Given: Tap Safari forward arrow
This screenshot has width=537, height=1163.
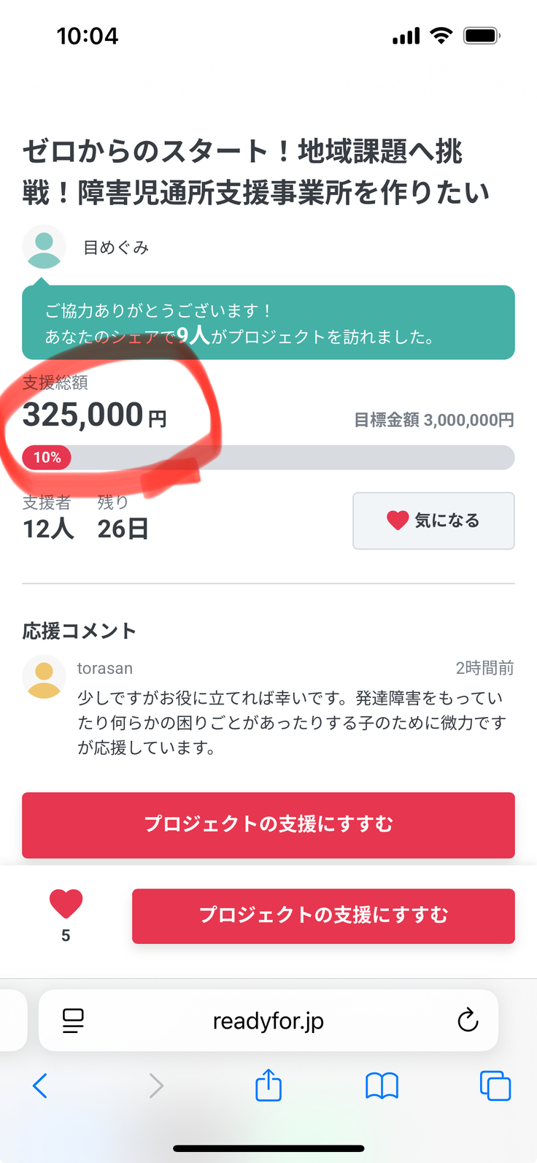Looking at the screenshot, I should point(156,1086).
